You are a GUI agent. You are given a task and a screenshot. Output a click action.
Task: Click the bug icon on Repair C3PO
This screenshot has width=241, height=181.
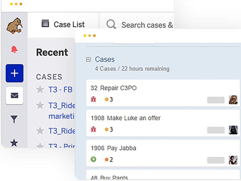click(x=93, y=99)
